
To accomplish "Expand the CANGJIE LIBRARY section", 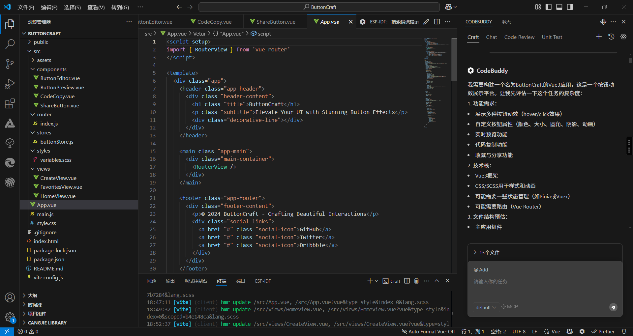I will pyautogui.click(x=79, y=323).
